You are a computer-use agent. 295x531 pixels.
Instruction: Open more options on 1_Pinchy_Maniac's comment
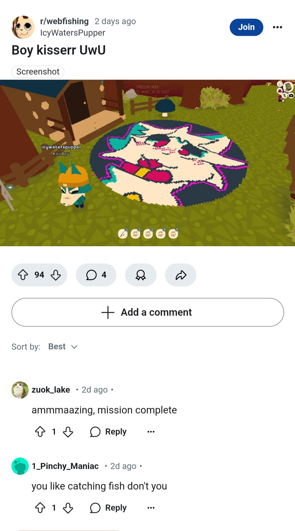click(151, 508)
